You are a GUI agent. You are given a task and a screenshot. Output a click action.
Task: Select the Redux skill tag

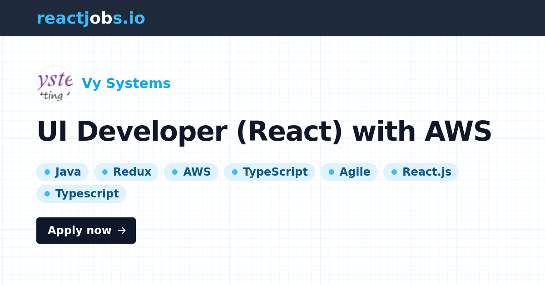coord(126,172)
